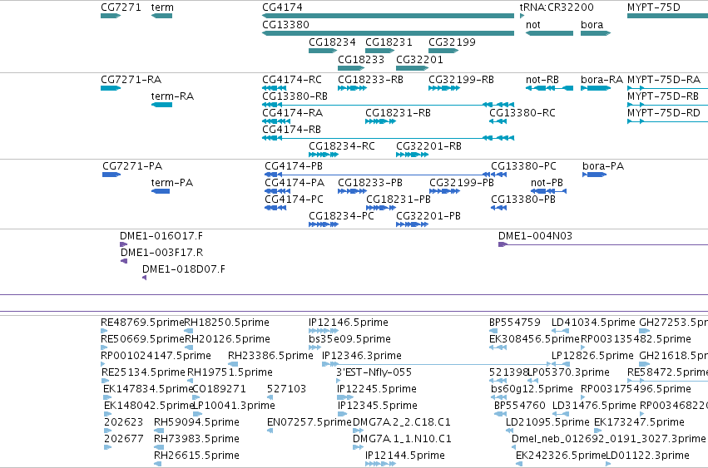Select the CG4174 gene span

tap(388, 16)
